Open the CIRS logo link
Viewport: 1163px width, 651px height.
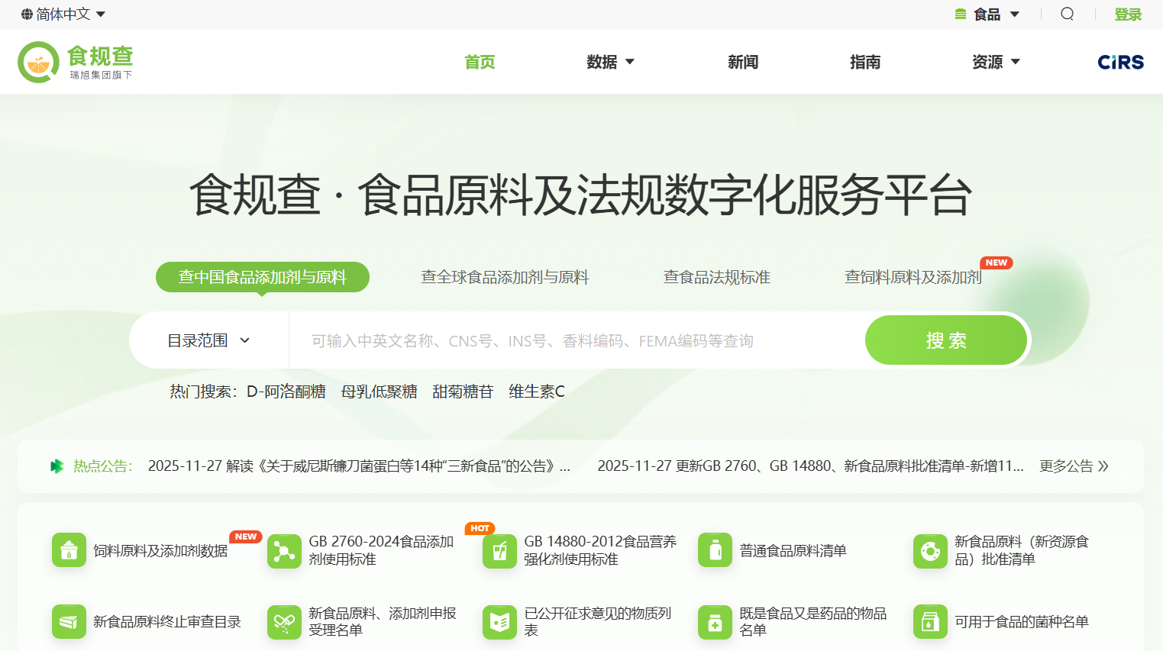pyautogui.click(x=1120, y=63)
